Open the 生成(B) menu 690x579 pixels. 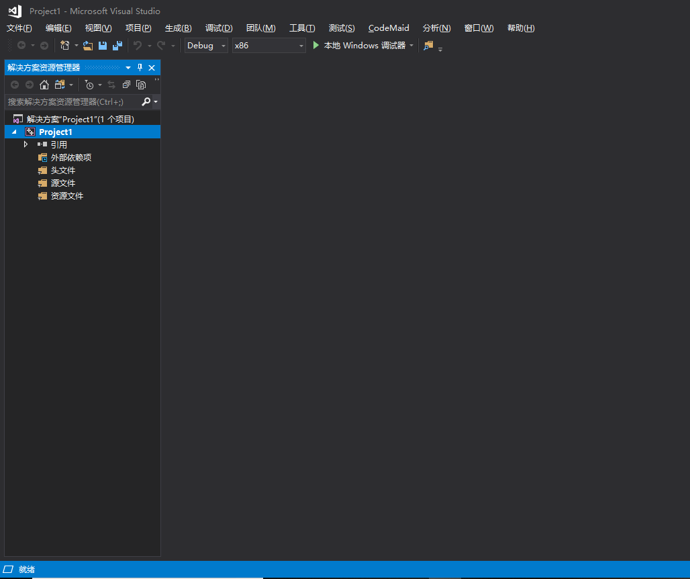[179, 28]
